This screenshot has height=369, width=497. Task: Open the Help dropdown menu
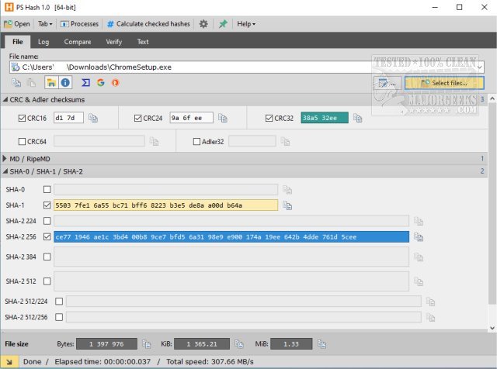coord(246,24)
